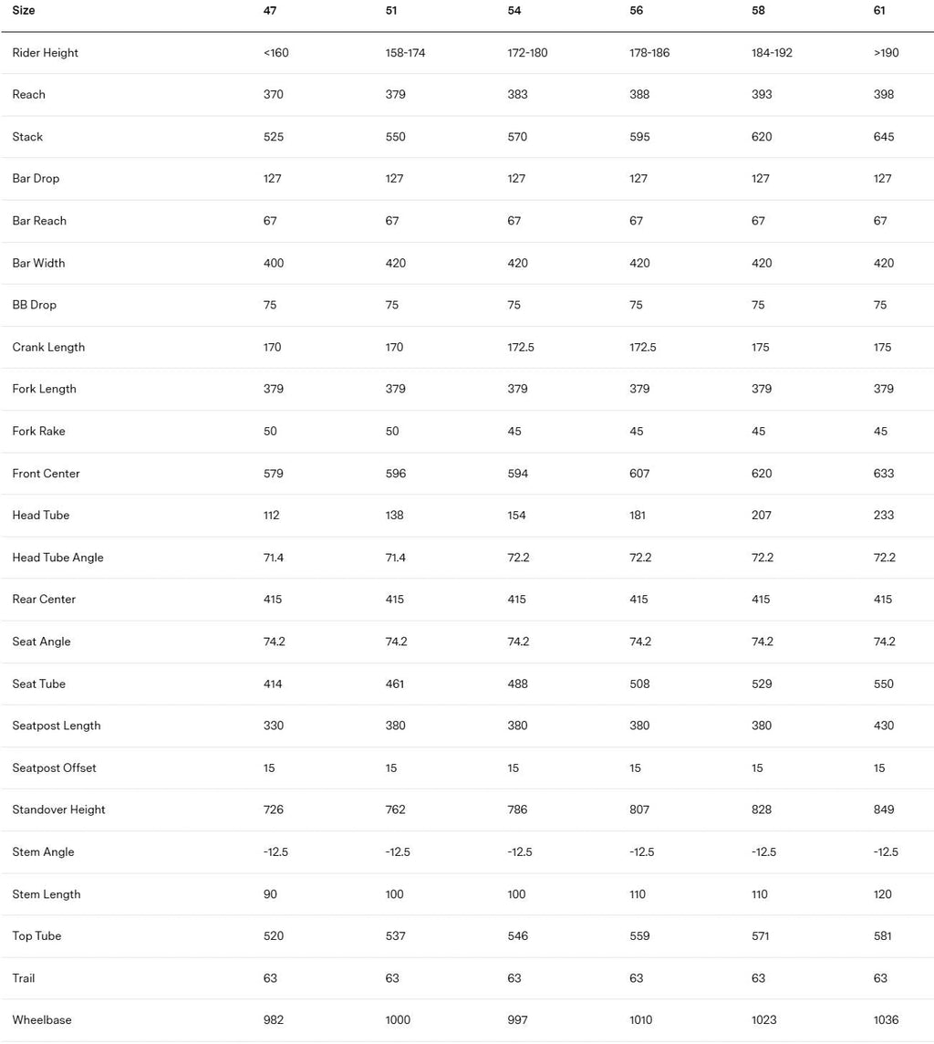Click the Seat Tube value 461

coord(396,684)
